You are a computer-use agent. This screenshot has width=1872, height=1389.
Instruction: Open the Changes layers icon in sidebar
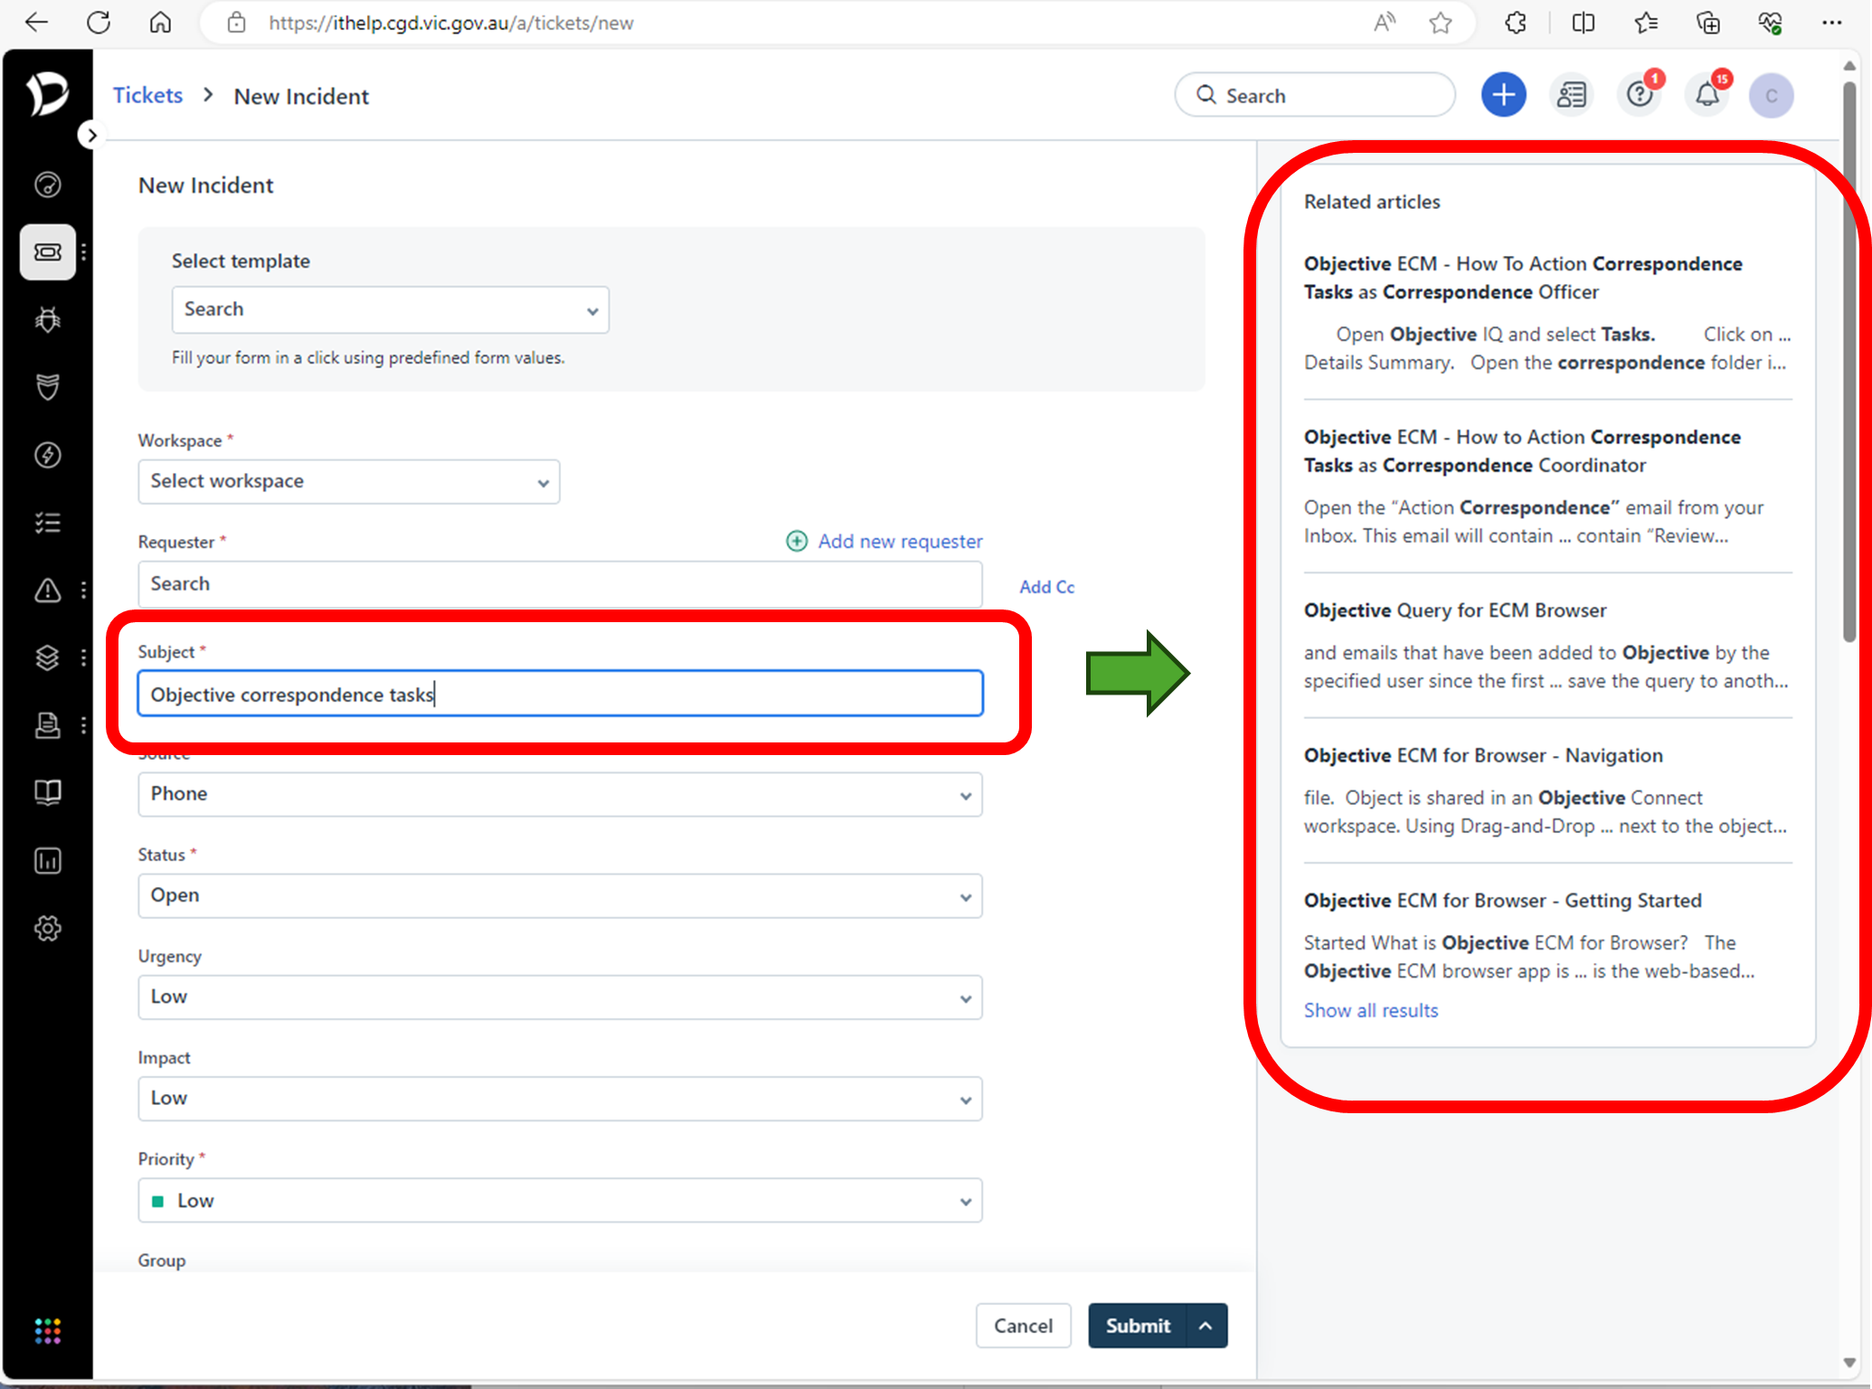[47, 657]
